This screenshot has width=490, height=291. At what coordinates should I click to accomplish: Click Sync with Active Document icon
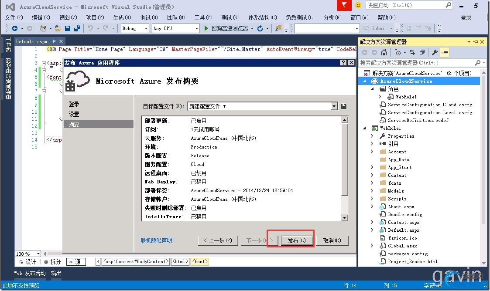412,52
